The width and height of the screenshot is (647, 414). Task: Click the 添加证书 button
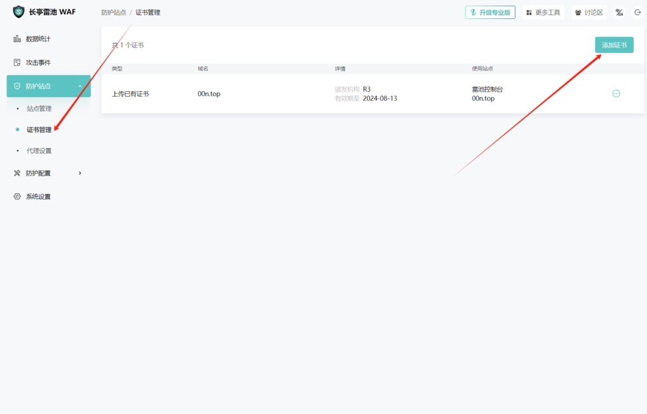[614, 45]
